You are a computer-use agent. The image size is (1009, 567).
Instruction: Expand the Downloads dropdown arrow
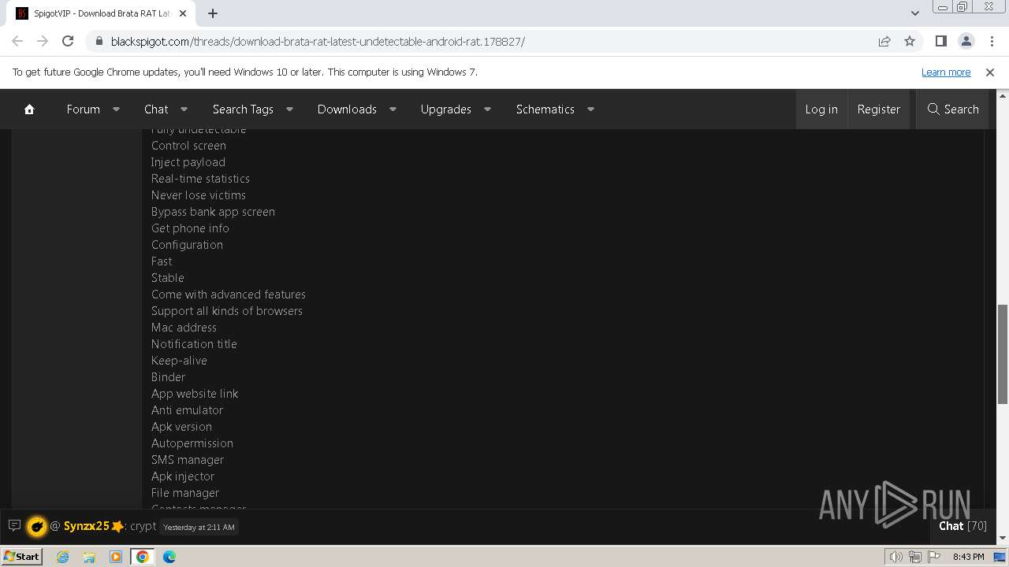[x=393, y=109]
